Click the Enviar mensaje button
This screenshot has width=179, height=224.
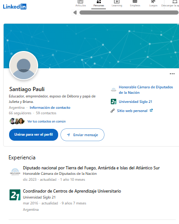(x=82, y=135)
